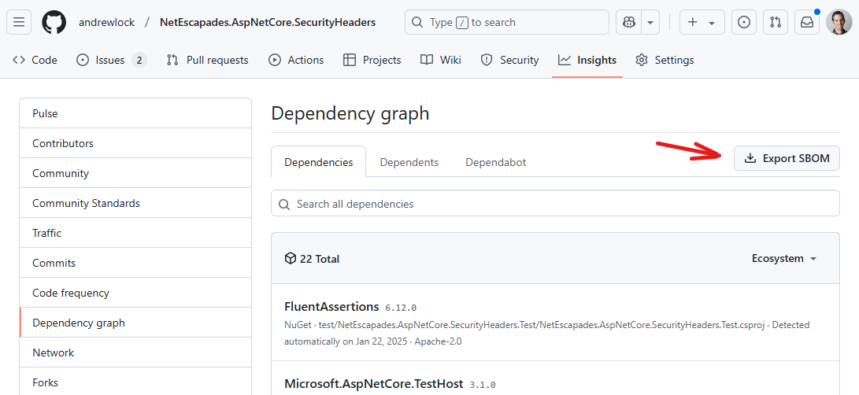The image size is (859, 395).
Task: Open Traffic in Insights sidebar
Action: (135, 233)
